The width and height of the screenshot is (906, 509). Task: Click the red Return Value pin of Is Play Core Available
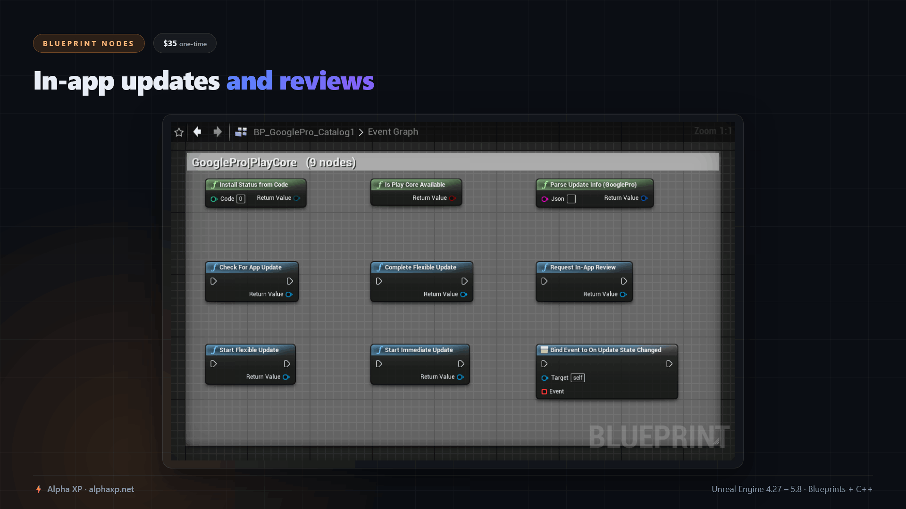coord(453,198)
